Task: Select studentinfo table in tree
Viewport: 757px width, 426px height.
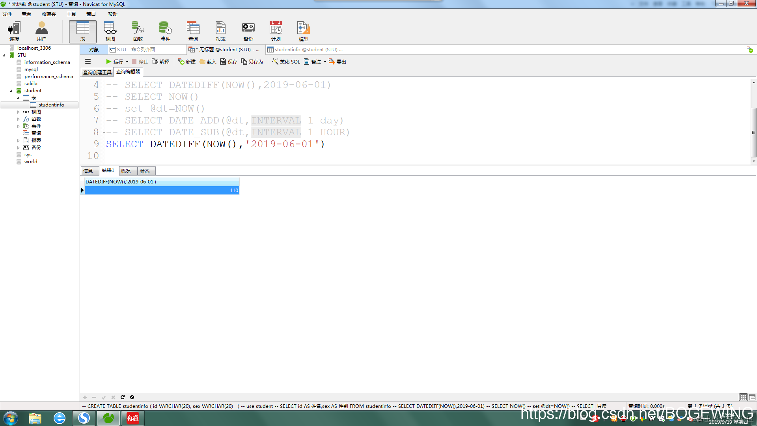Action: 51,105
